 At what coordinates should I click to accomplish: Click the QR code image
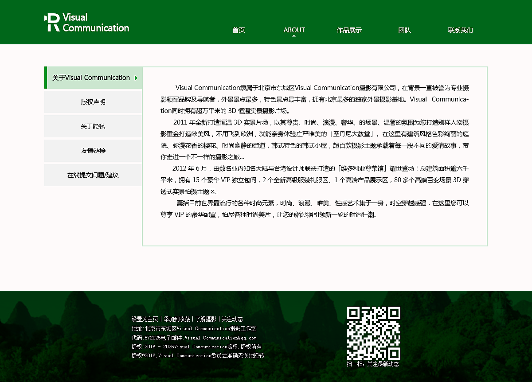374,333
